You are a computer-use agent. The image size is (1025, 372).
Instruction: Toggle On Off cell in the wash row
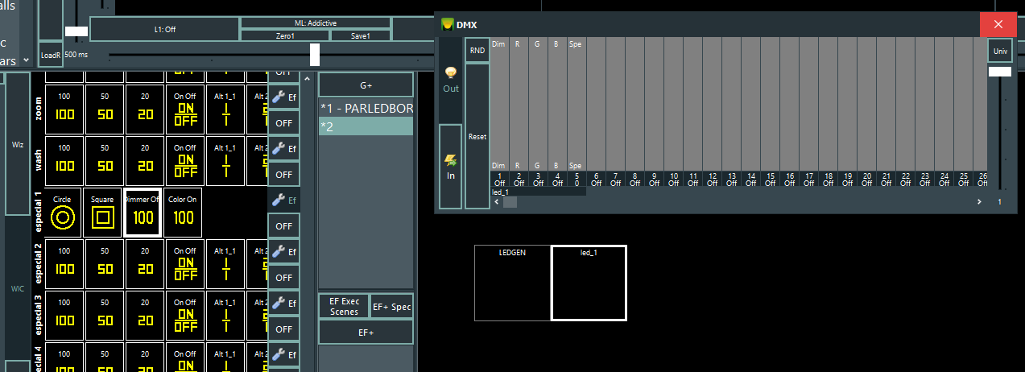[185, 161]
